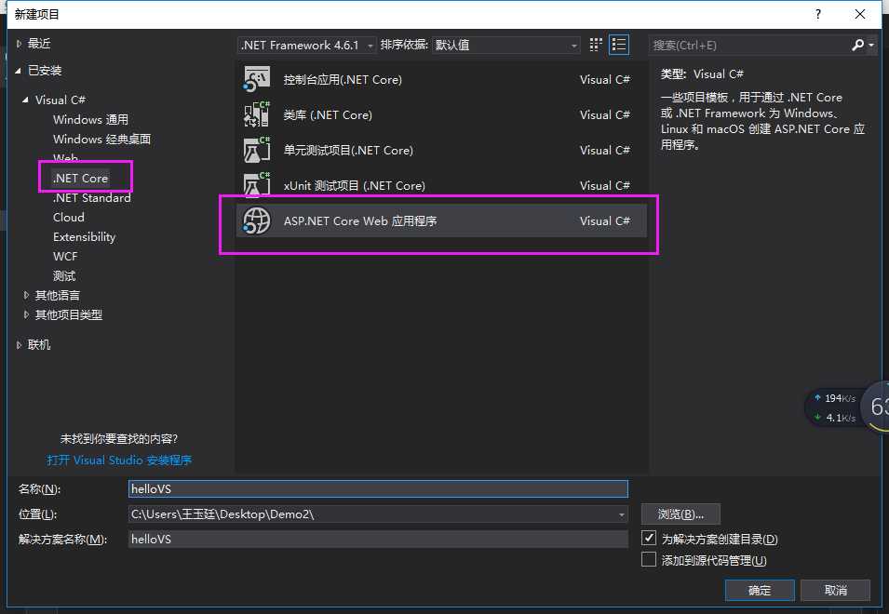Expand the 其他项目类型 node
Screen dimensions: 889x614
coord(26,314)
